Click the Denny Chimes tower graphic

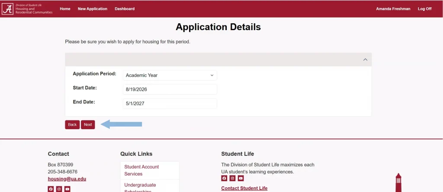click(398, 183)
